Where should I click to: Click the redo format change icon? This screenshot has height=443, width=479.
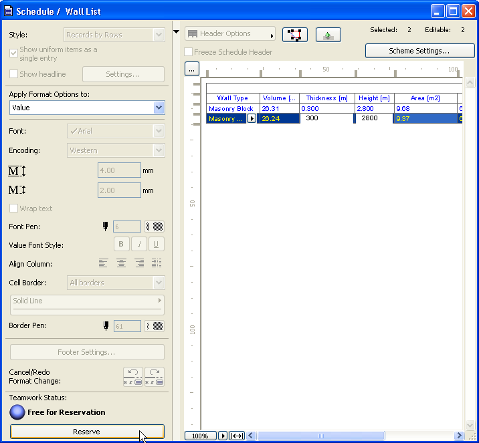point(154,377)
